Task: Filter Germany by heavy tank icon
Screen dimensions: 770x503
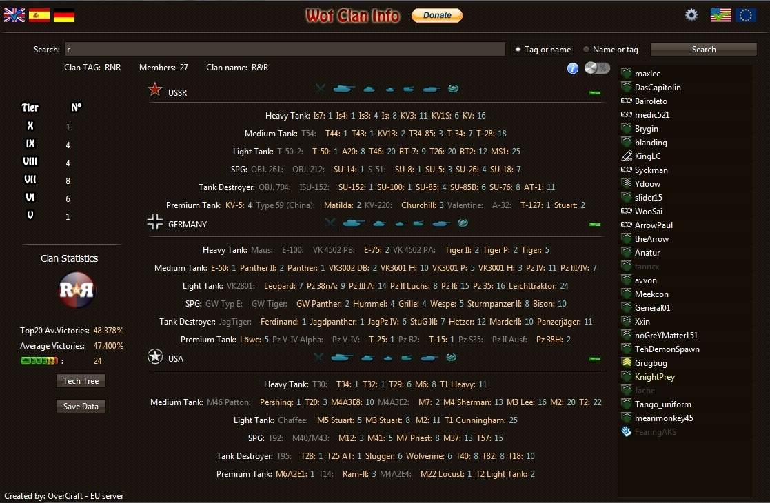Action: click(354, 223)
